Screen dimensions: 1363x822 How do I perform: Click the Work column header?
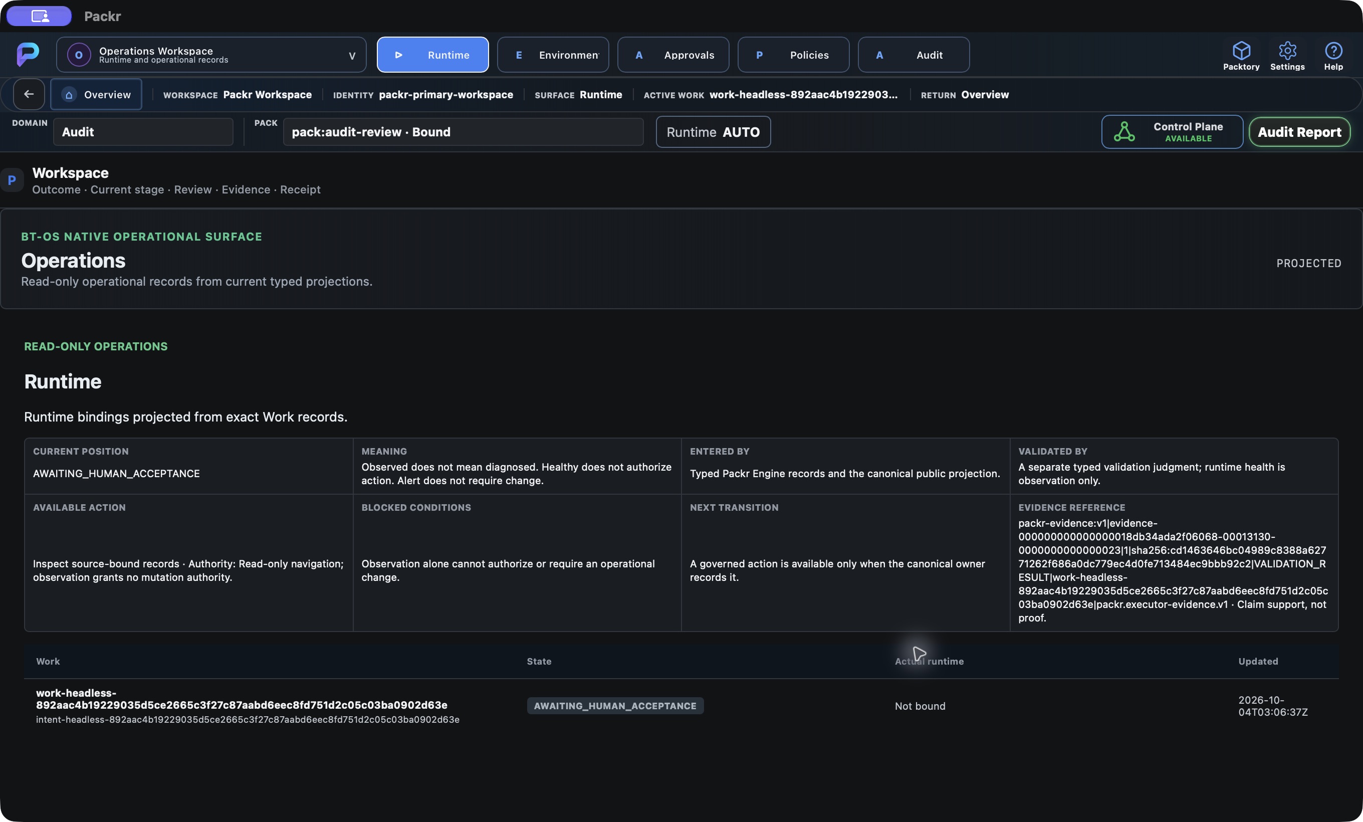pyautogui.click(x=48, y=661)
